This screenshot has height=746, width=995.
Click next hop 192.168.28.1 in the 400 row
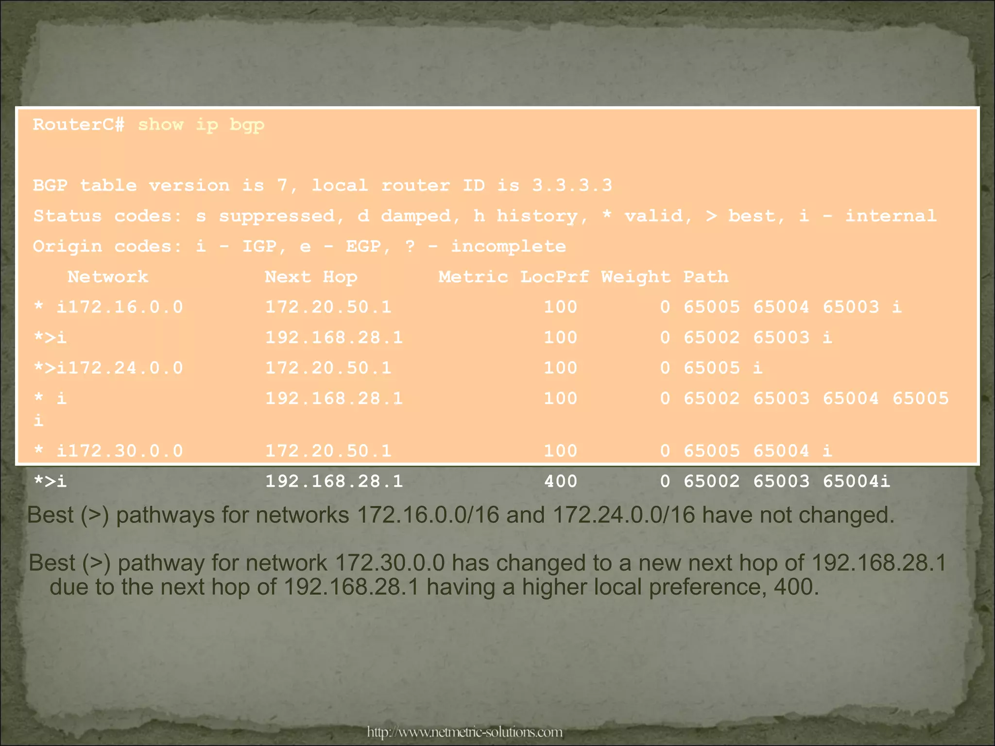click(334, 481)
